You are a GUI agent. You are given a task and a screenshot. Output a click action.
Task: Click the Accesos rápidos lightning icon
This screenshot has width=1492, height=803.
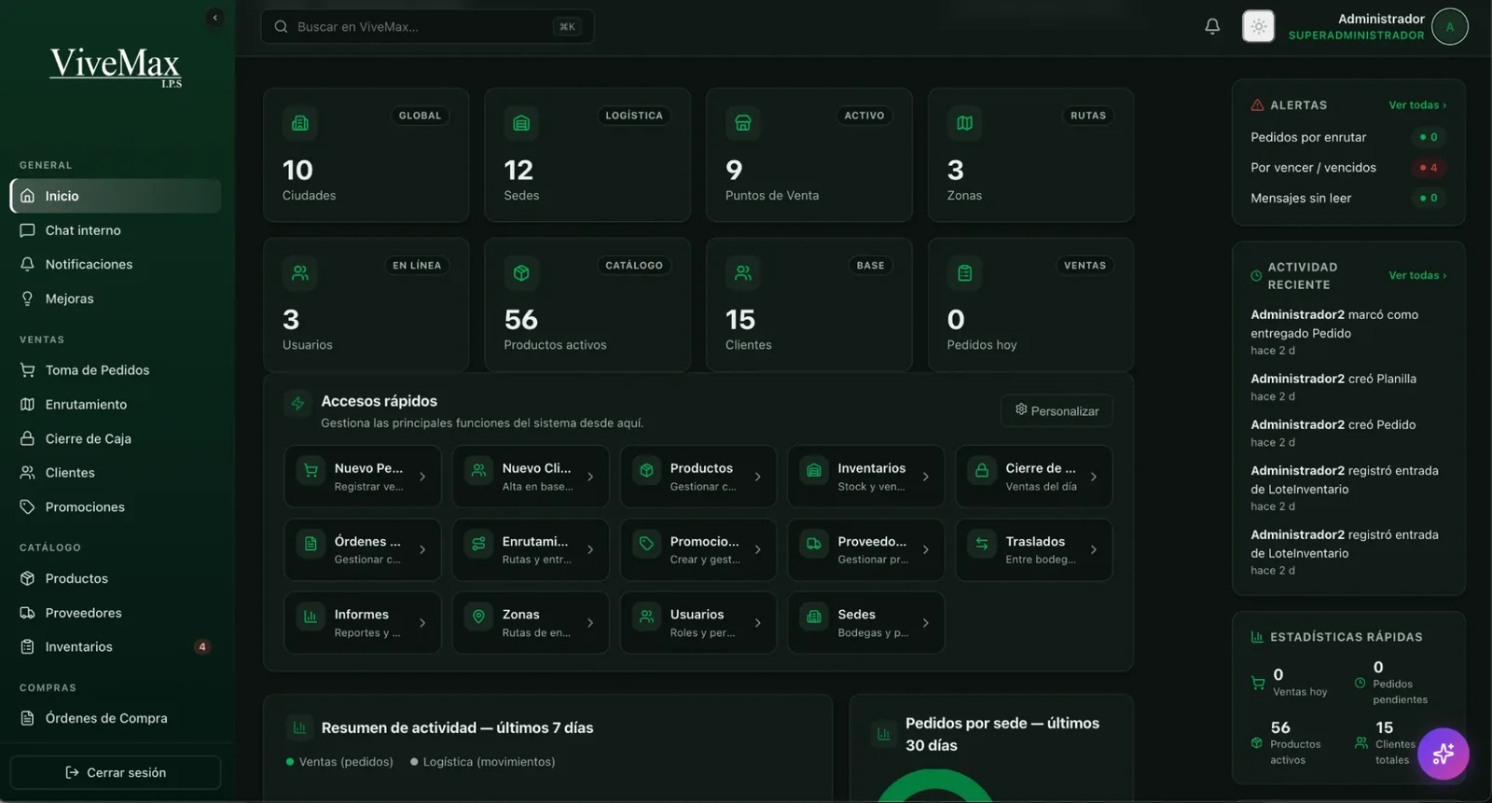point(297,404)
